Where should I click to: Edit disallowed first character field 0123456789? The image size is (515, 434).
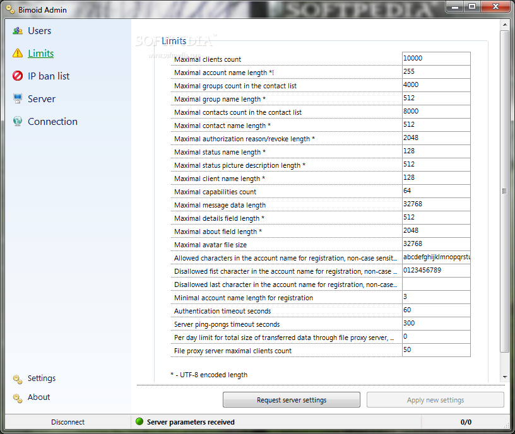[x=436, y=271]
